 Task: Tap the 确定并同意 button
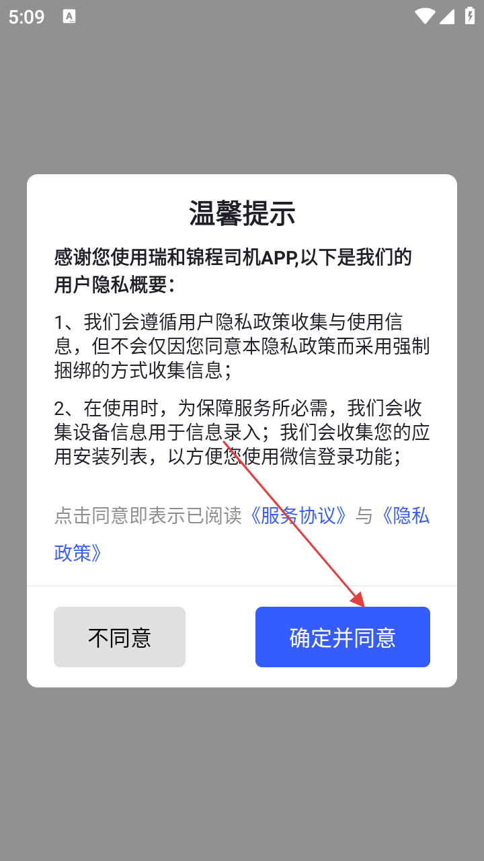coord(343,637)
